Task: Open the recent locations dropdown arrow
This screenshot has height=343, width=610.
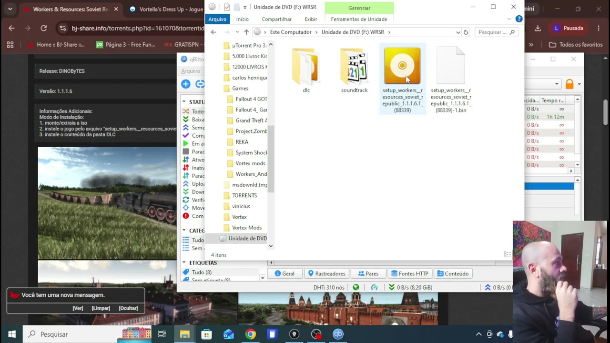Action: pos(236,32)
